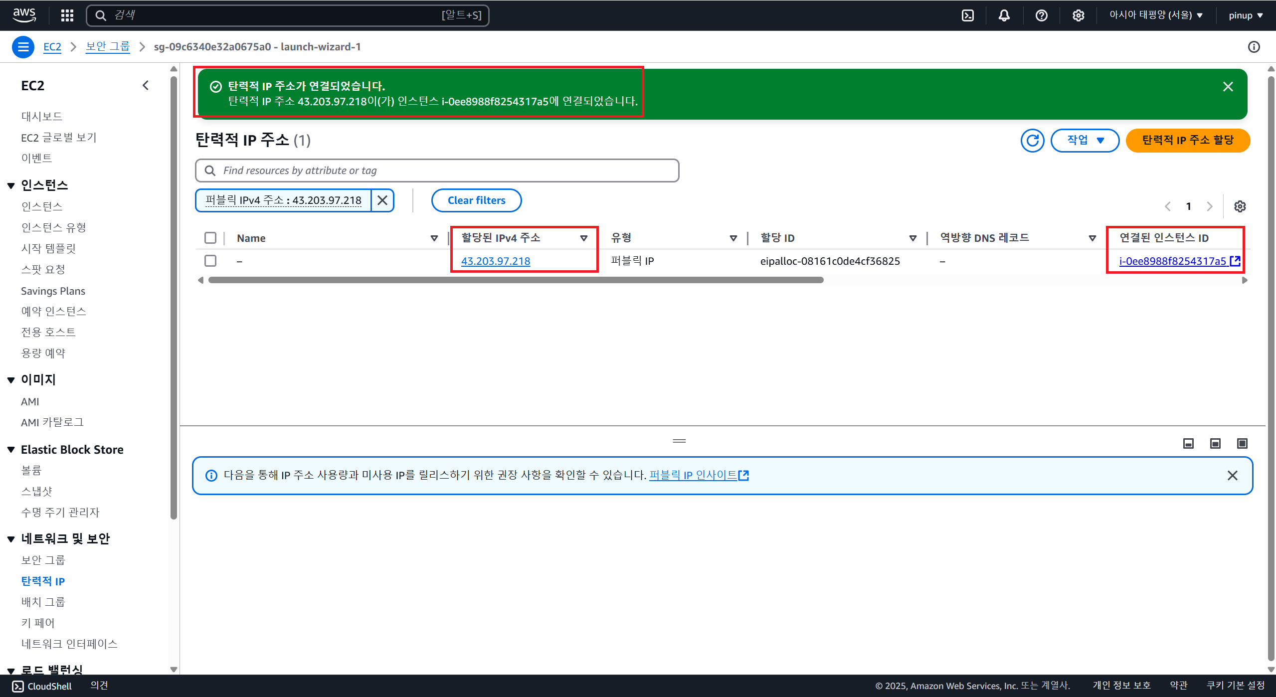
Task: Grab the panel split resize handle
Action: [679, 441]
